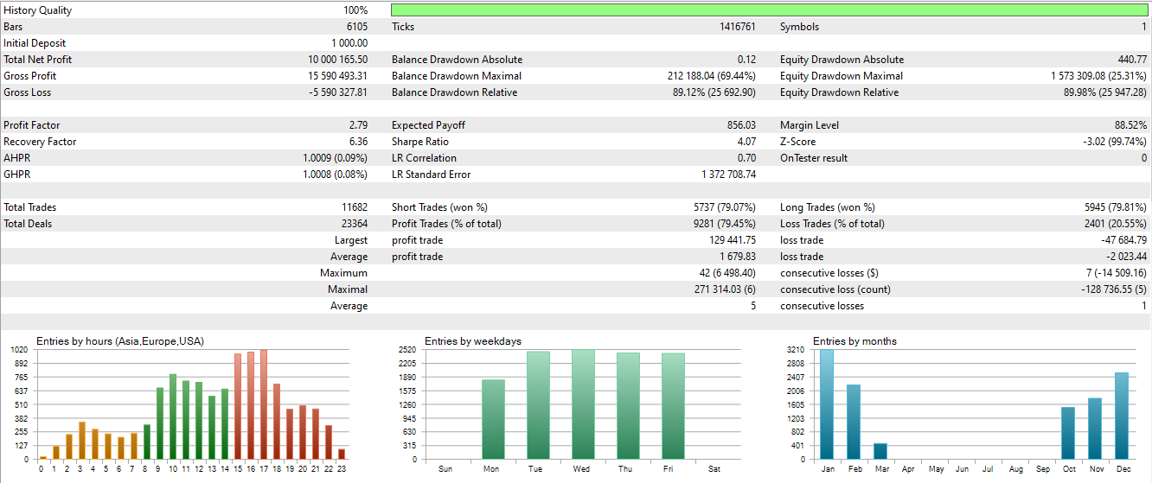Click the Short Trades value "5737 (79.07%)"

tap(725, 207)
